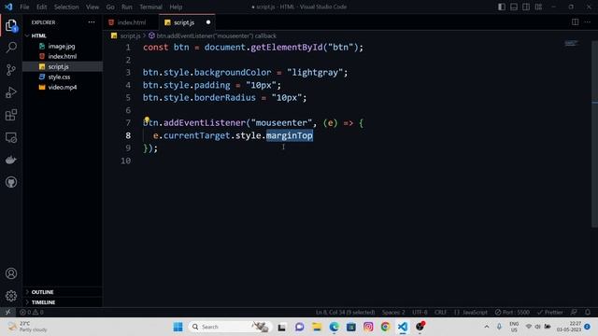Click the feedback icon in status bar
The image size is (598, 336).
[x=574, y=312]
